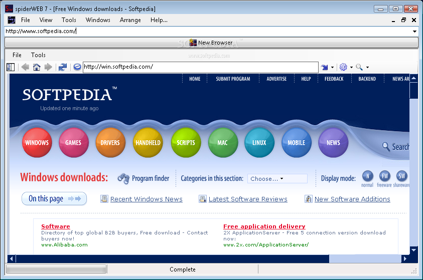Click the BACKEND nav link
Image resolution: width=423 pixels, height=280 pixels.
[x=367, y=79]
